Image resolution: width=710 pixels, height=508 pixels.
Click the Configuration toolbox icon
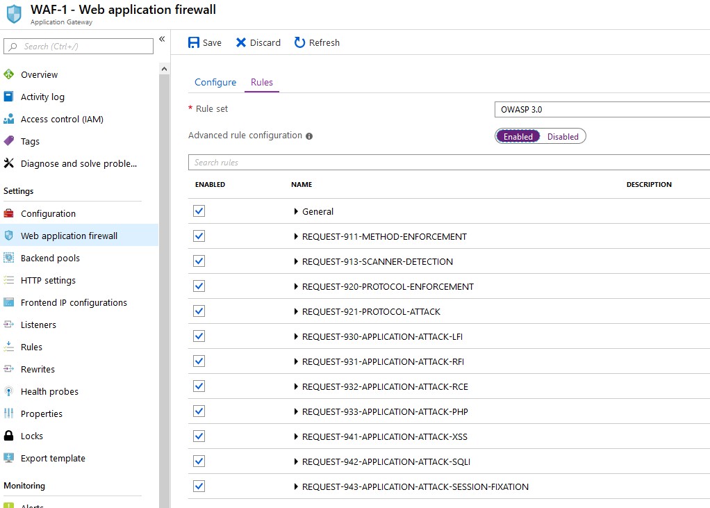[8, 213]
